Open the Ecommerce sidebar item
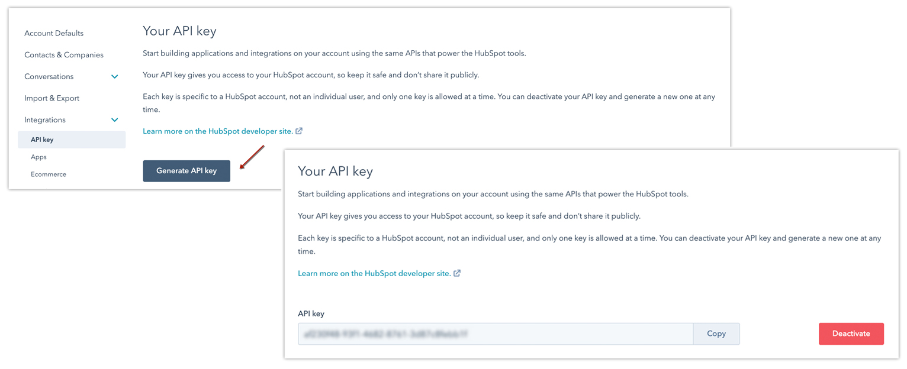Viewport: 907px width, 369px height. tap(49, 174)
